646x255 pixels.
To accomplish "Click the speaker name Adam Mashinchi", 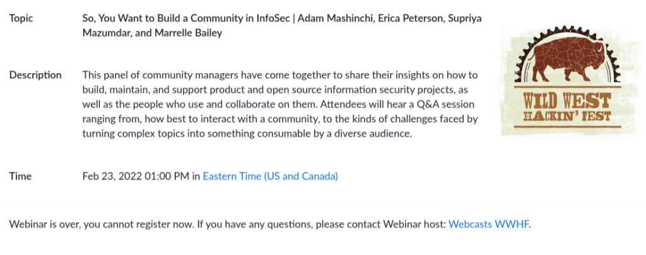I will tap(335, 18).
